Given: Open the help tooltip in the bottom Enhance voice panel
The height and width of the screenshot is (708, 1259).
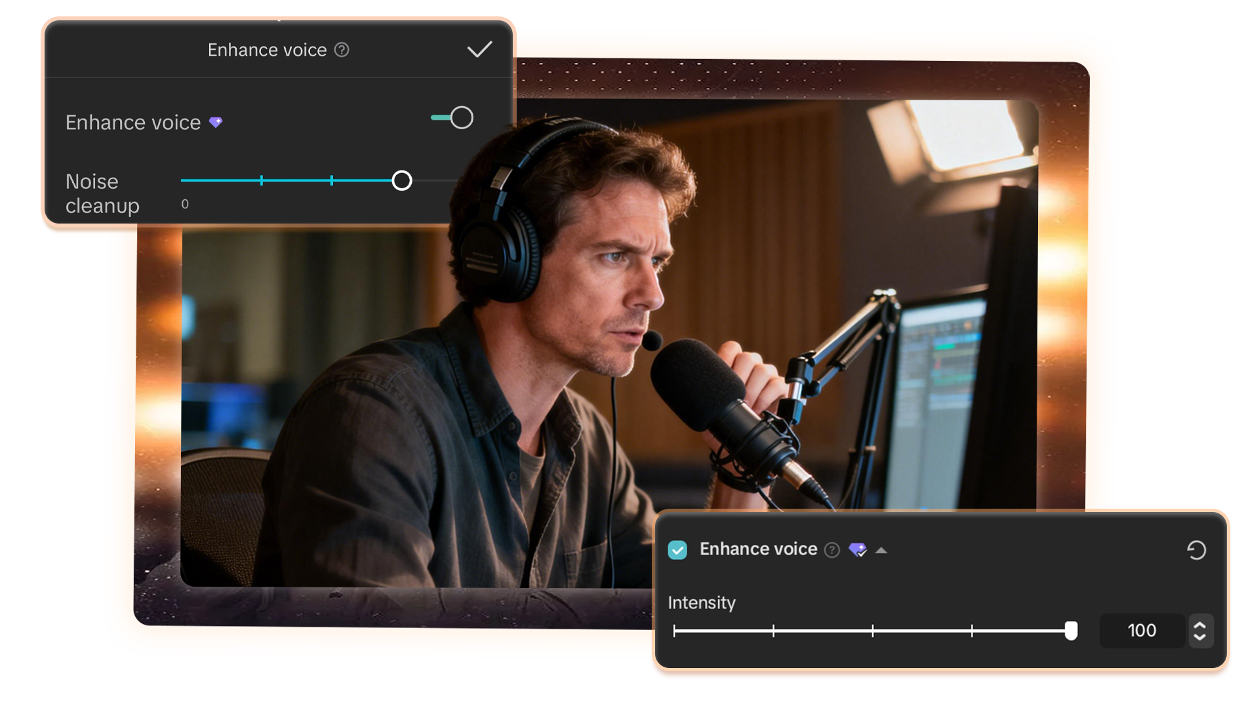Looking at the screenshot, I should point(831,550).
